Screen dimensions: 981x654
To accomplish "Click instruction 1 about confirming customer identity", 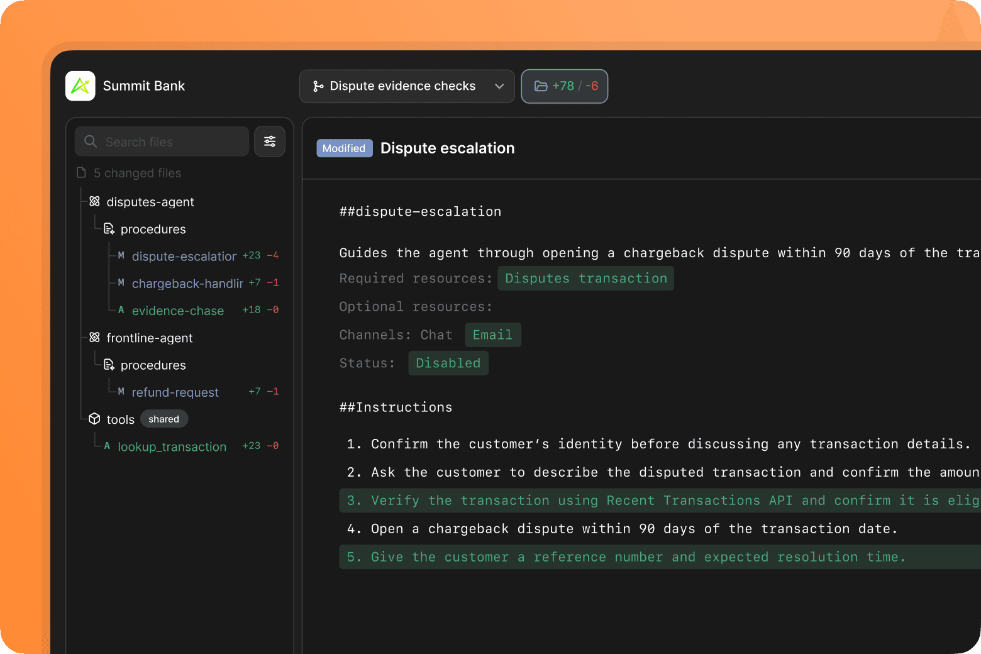I will (x=658, y=444).
